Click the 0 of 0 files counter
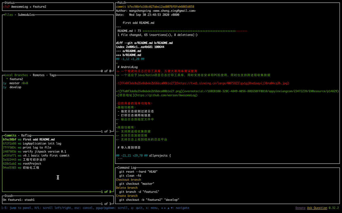The width and height of the screenshot is (342, 213). [106, 71]
